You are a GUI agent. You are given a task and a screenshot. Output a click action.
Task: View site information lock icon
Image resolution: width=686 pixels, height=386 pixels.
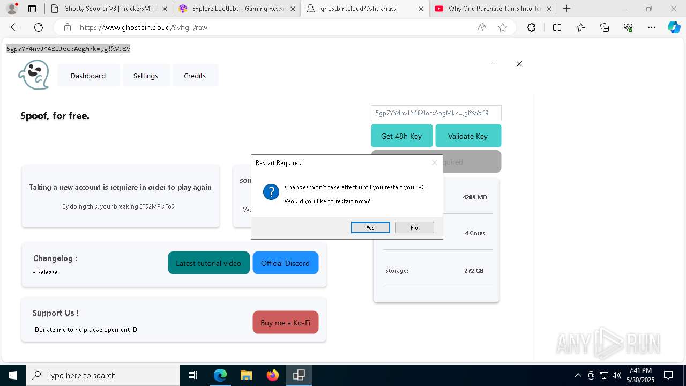coord(68,27)
